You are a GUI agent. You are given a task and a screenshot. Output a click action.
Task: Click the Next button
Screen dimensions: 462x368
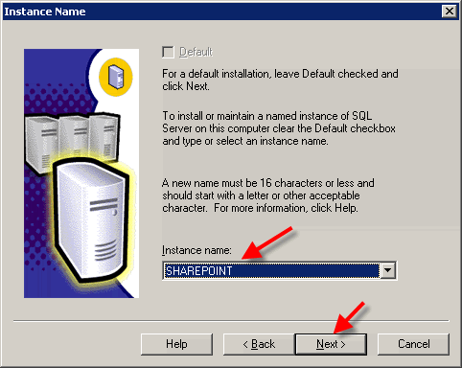331,344
